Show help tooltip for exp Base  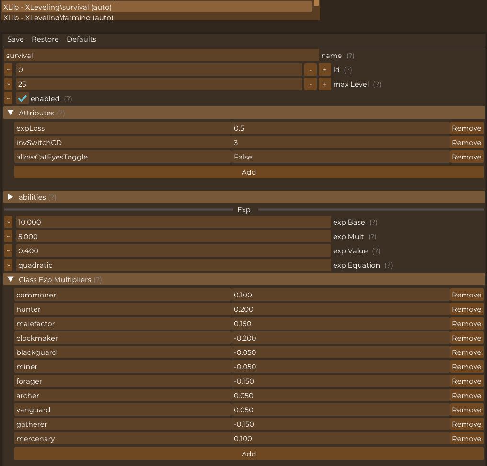[373, 222]
